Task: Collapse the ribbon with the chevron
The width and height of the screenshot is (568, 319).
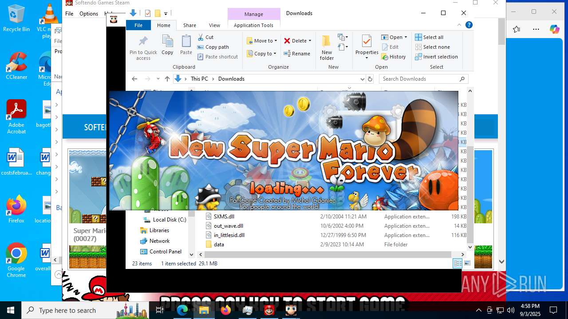Action: 459,25
